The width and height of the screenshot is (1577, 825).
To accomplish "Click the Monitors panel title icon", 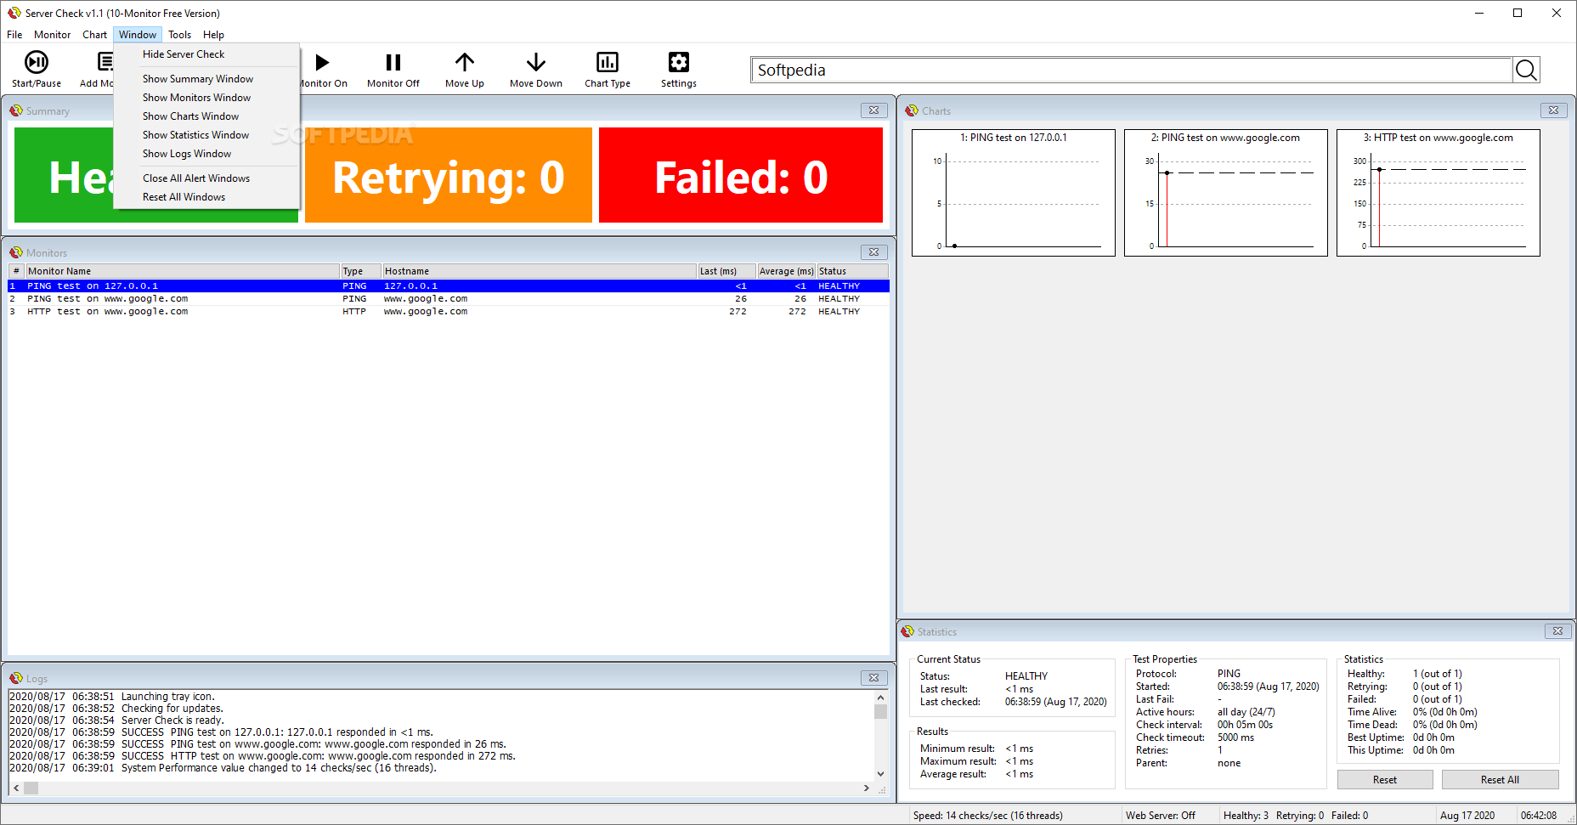I will [x=16, y=252].
